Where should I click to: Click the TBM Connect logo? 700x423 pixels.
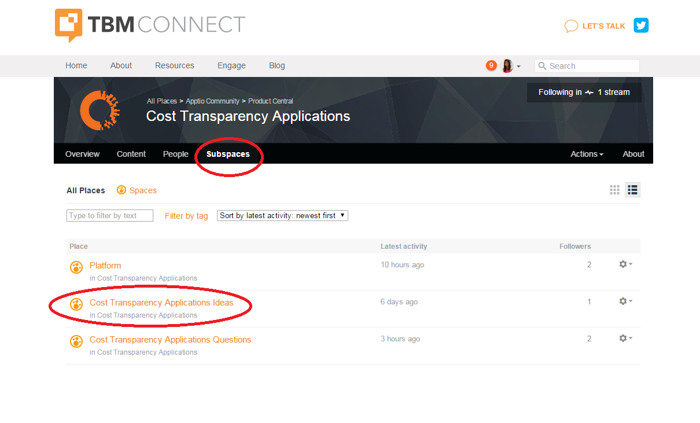point(150,25)
